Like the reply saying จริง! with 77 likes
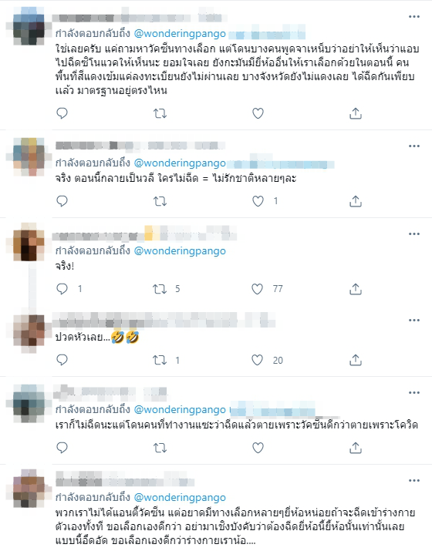The image size is (432, 551). point(257,289)
